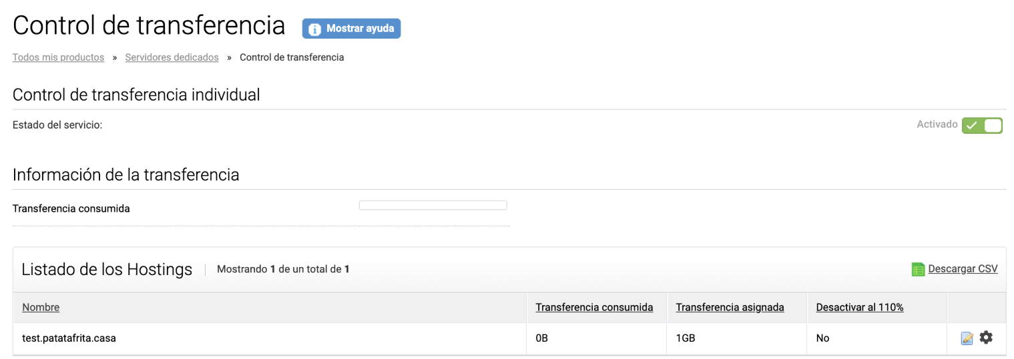Select the test.patatafrita.casa hosting name

click(x=69, y=338)
